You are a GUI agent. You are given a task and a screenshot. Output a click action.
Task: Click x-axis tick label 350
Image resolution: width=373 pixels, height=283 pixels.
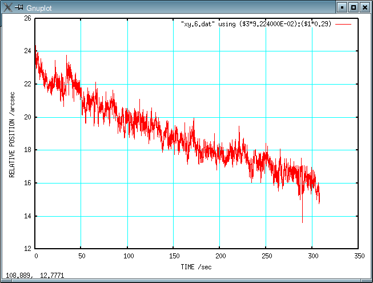tap(359, 256)
